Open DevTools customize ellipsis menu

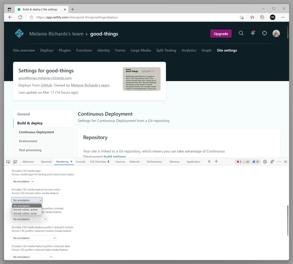click(x=279, y=162)
